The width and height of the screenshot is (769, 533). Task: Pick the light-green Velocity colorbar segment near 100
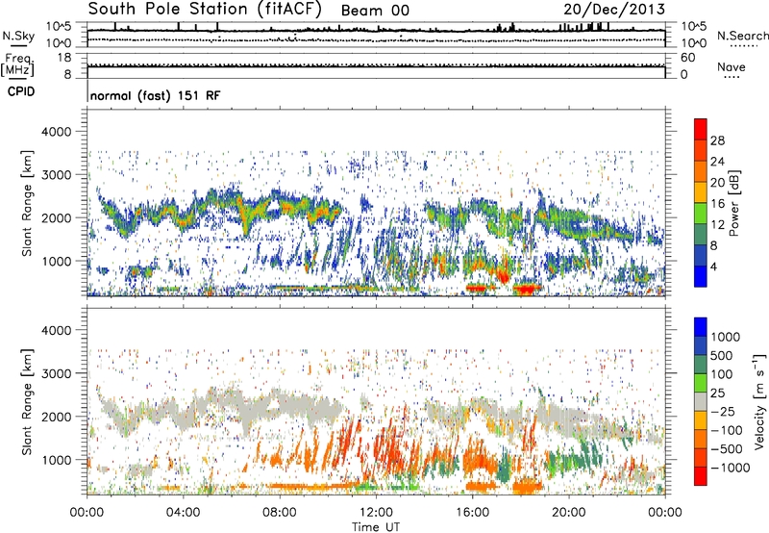(x=701, y=383)
